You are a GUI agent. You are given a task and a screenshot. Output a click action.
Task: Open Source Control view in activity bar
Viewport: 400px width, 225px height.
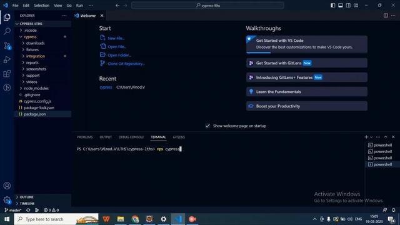pos(7,46)
